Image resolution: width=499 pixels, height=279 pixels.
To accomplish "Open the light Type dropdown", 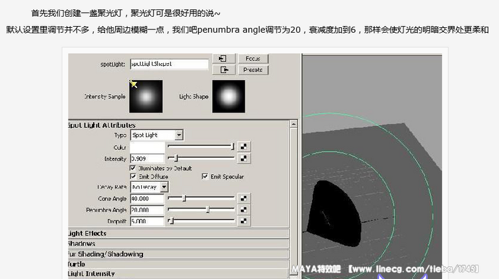I will click(x=157, y=135).
